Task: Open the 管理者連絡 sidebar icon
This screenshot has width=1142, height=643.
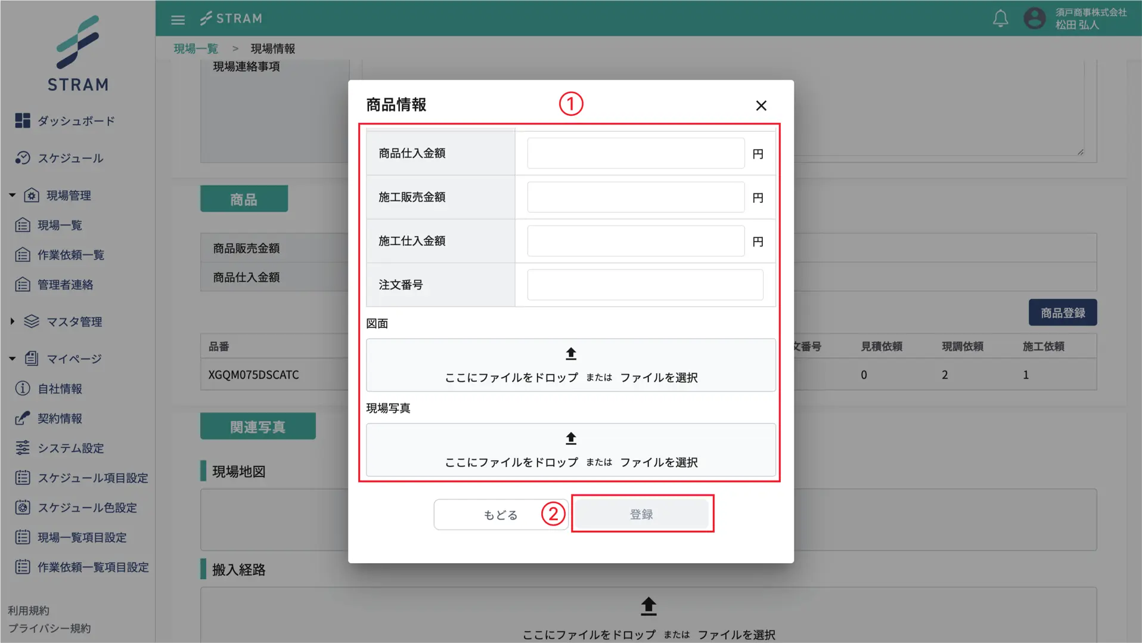Action: (23, 285)
